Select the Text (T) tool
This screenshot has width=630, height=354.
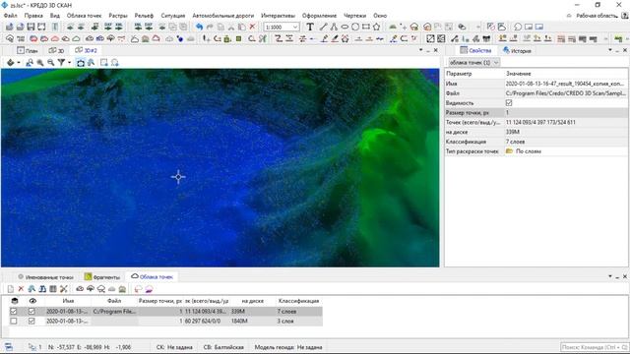coord(310,27)
